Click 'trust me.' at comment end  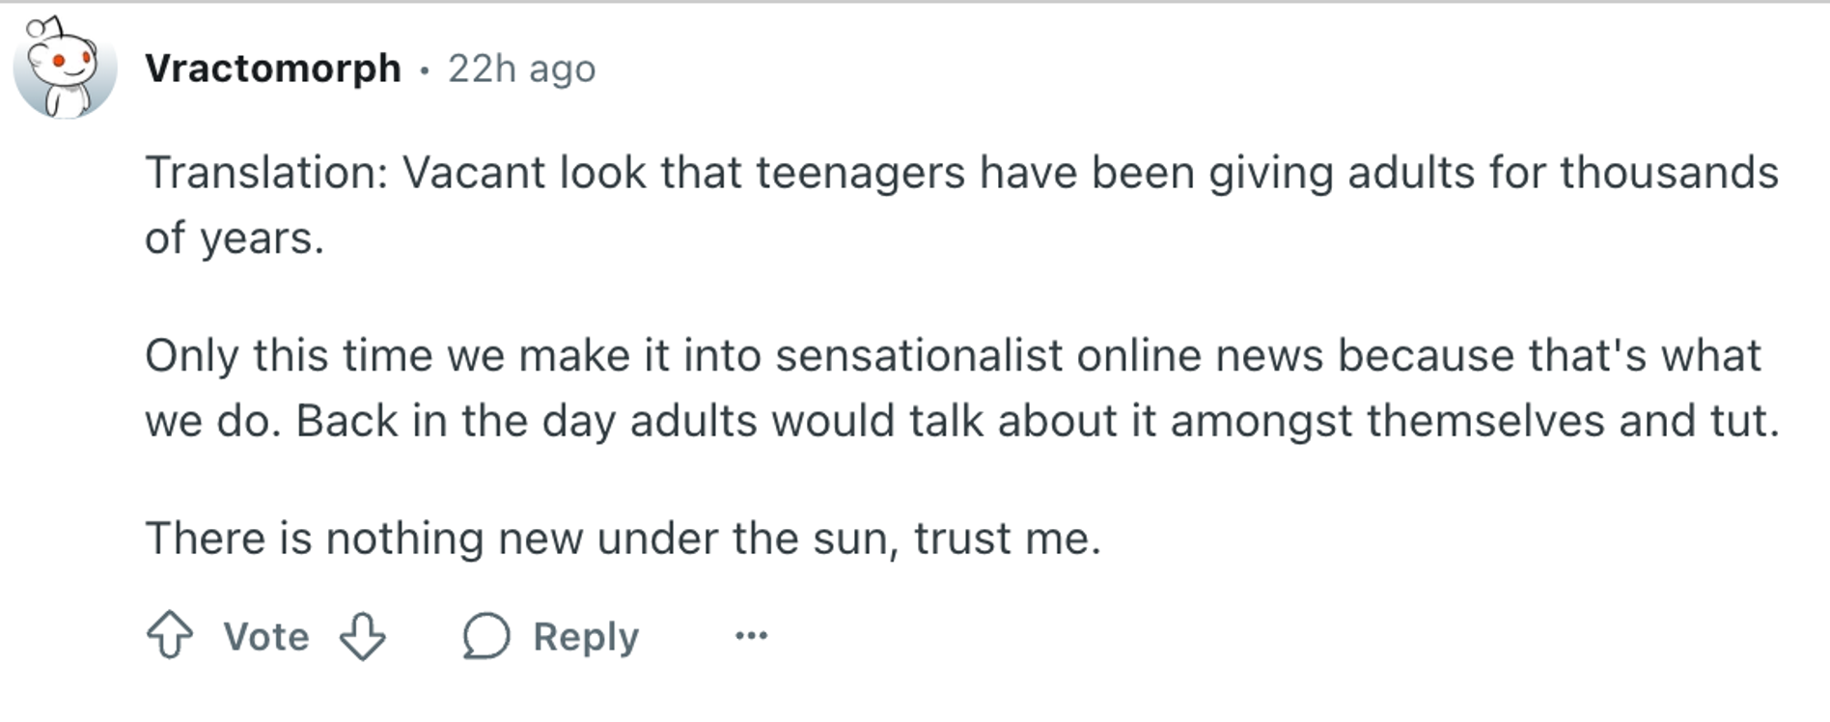tap(1007, 539)
